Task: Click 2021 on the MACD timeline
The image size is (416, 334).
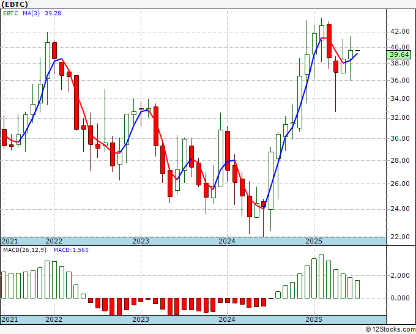Action: [x=10, y=319]
